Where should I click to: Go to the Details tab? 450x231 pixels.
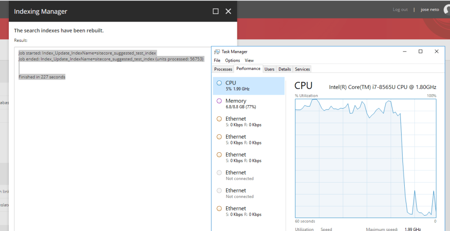coord(285,69)
